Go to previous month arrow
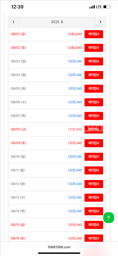Image resolution: width=118 pixels, height=256 pixels. click(13, 22)
